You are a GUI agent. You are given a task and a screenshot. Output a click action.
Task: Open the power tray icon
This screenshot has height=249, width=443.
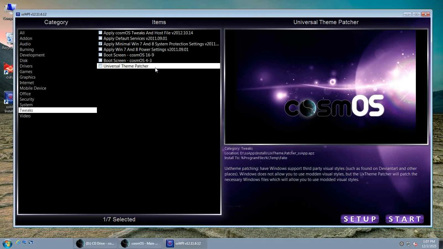point(401,244)
